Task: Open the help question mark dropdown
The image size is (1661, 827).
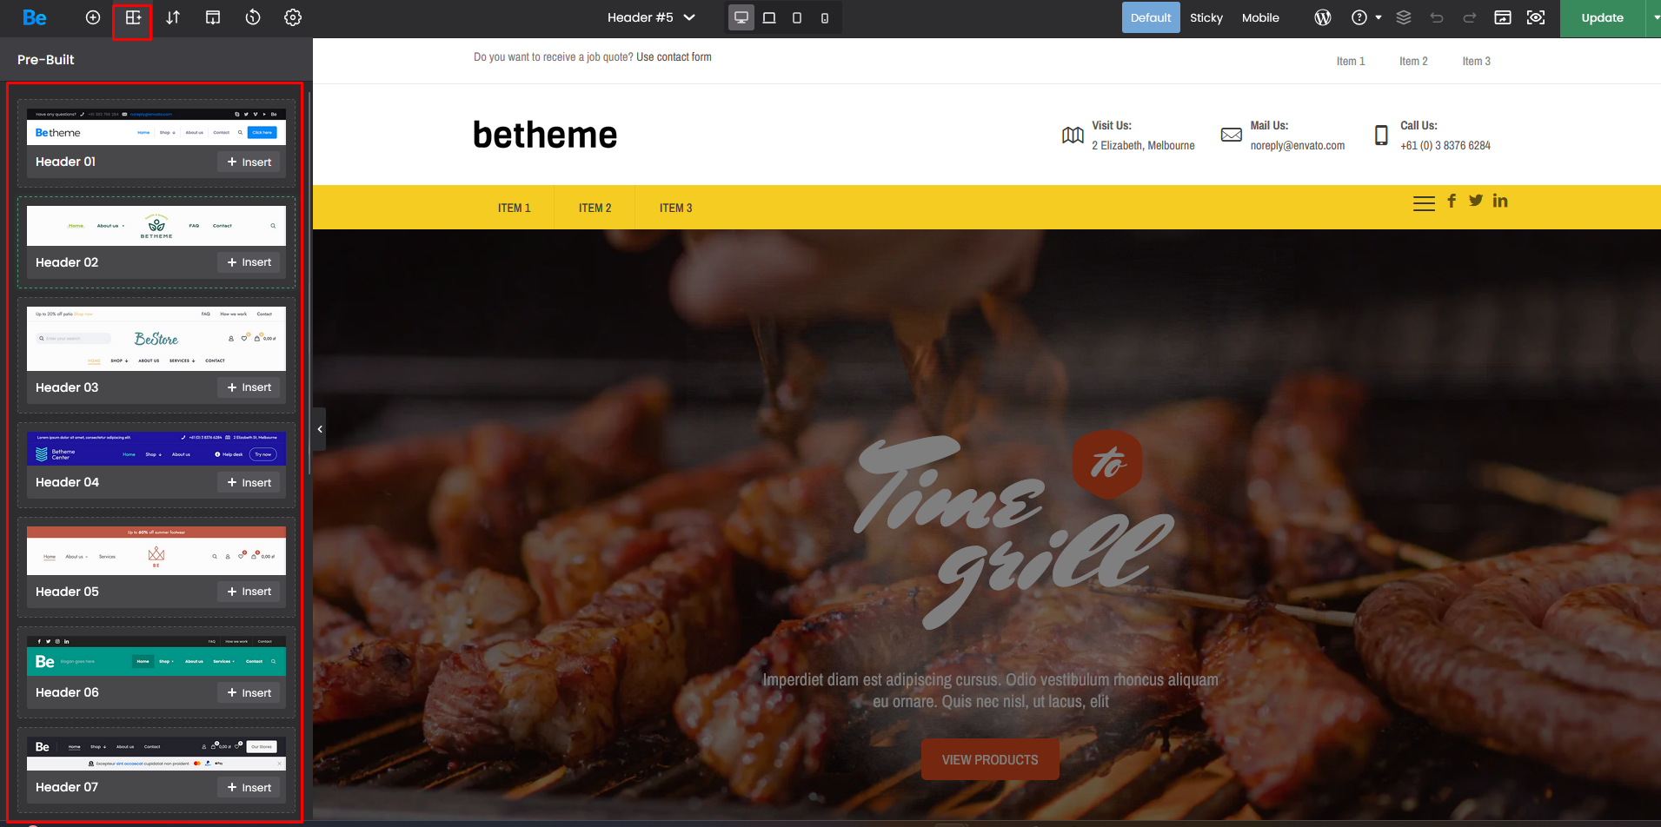Action: click(1366, 17)
